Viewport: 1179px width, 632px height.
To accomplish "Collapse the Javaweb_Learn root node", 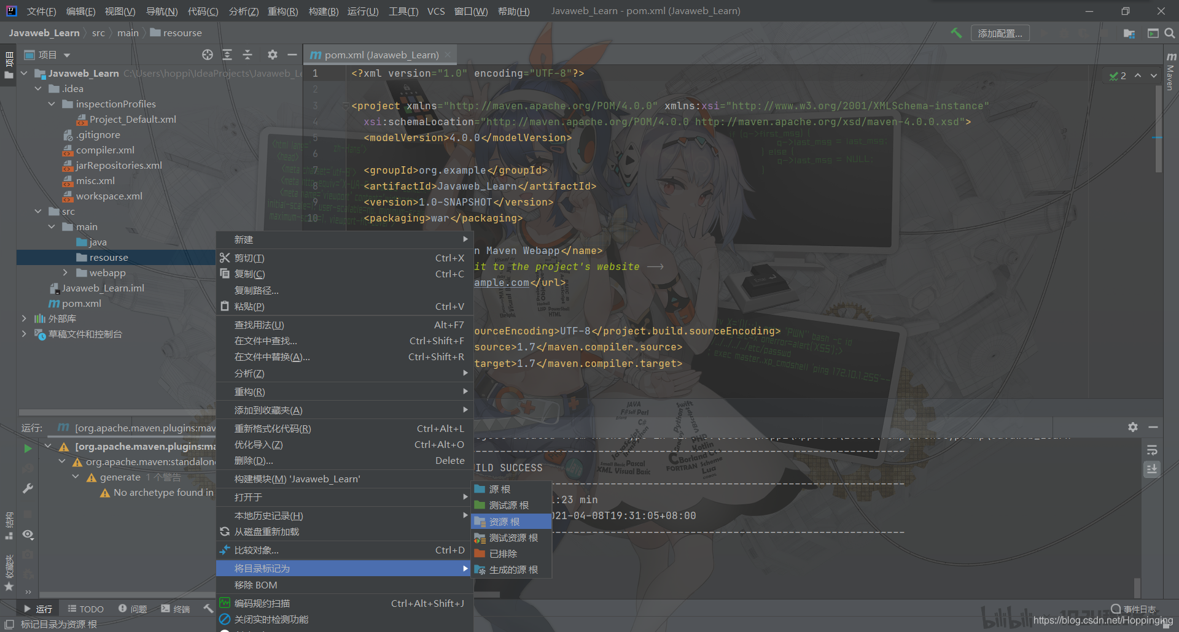I will tap(25, 73).
